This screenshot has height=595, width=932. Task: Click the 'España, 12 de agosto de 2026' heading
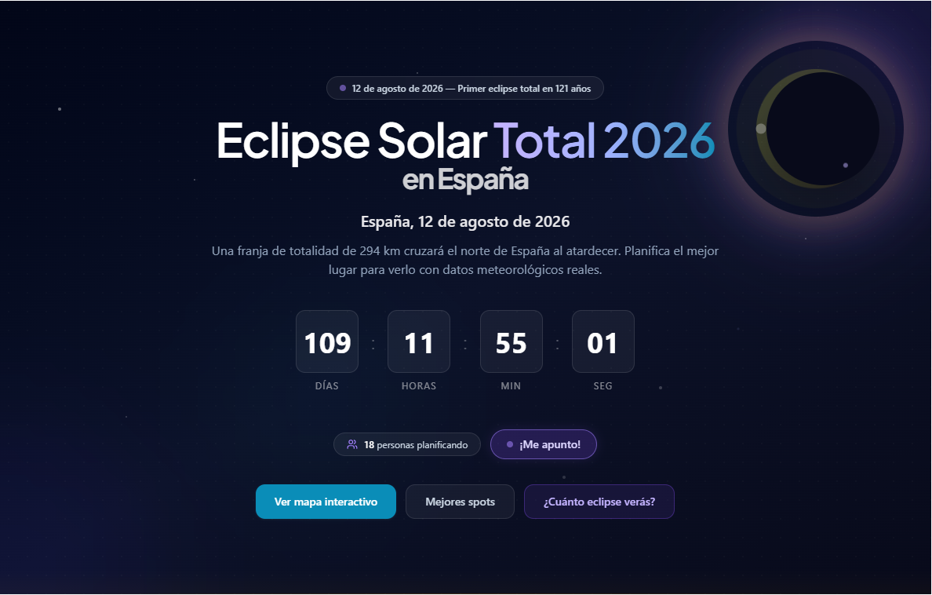click(x=465, y=221)
